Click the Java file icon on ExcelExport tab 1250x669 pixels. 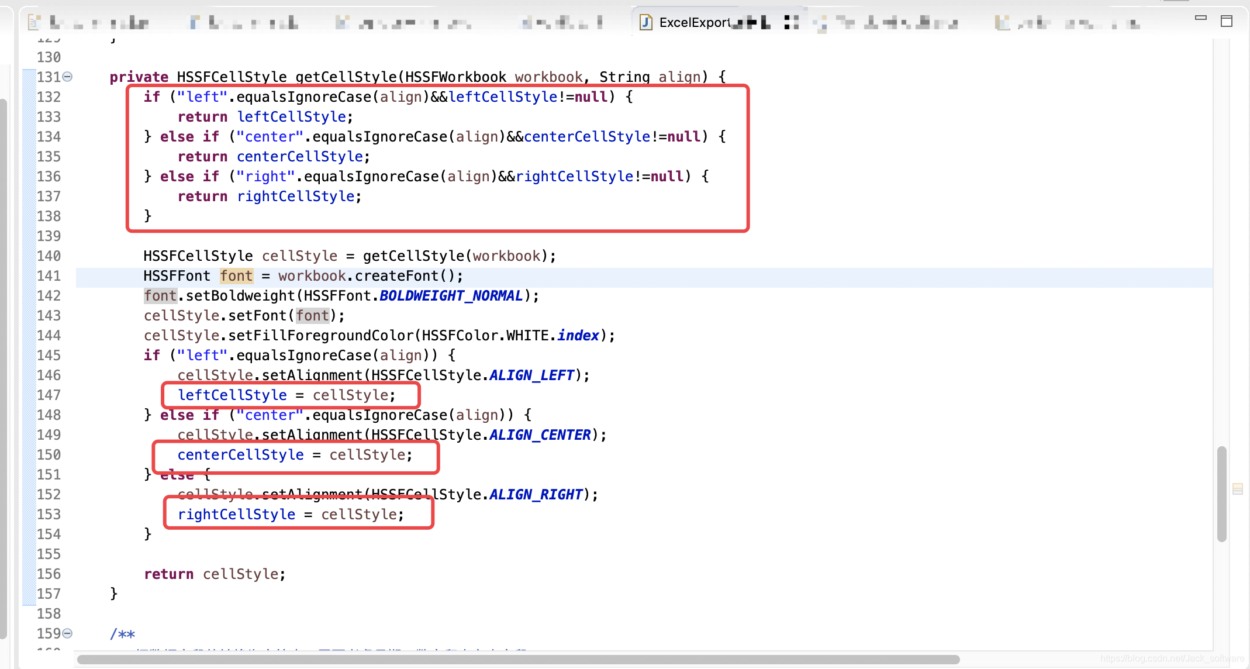tap(645, 23)
